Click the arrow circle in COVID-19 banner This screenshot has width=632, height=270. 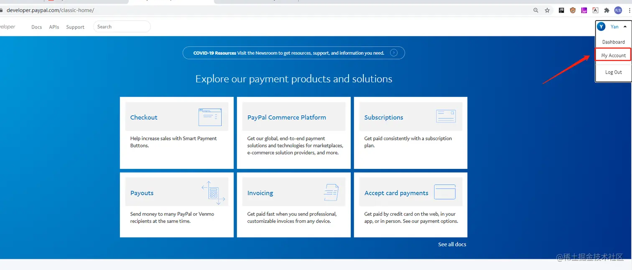(394, 53)
